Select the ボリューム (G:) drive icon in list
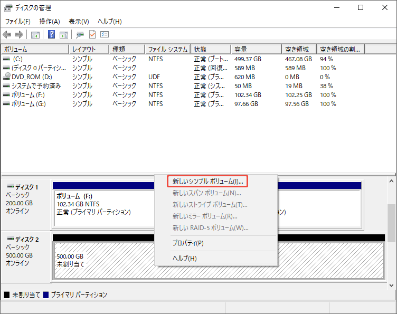Screen dimensions: 397x314 point(6,104)
